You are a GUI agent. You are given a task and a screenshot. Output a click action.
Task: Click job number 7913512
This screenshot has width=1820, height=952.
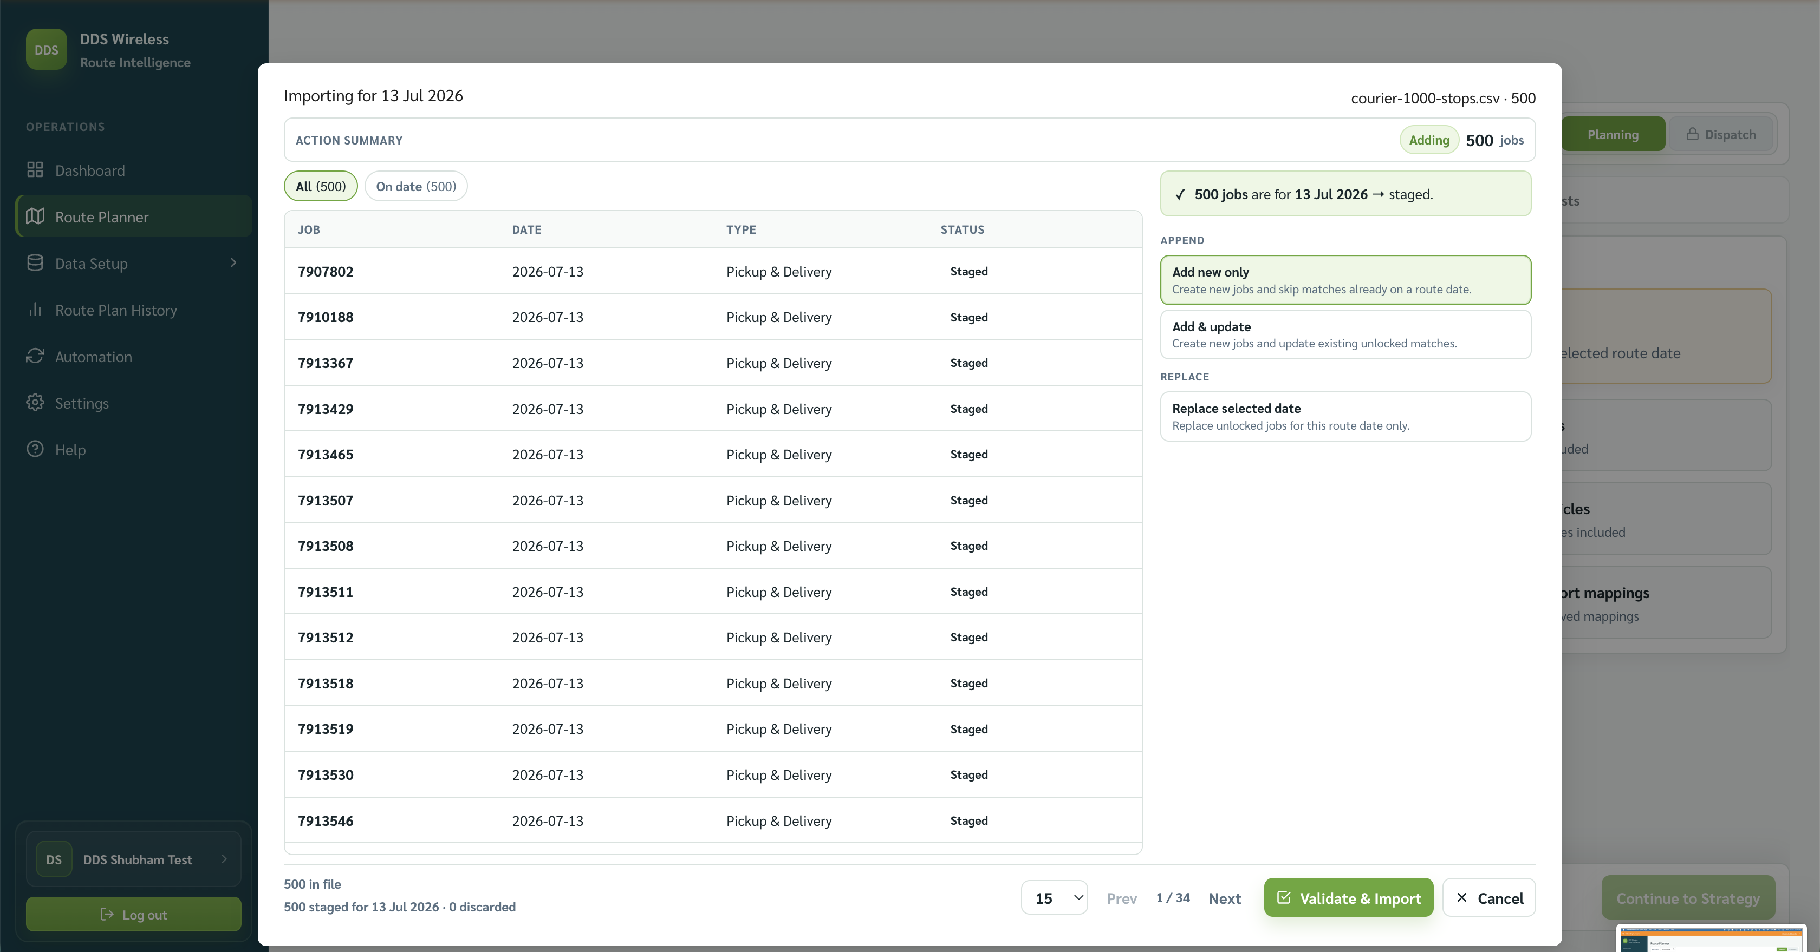click(x=325, y=637)
